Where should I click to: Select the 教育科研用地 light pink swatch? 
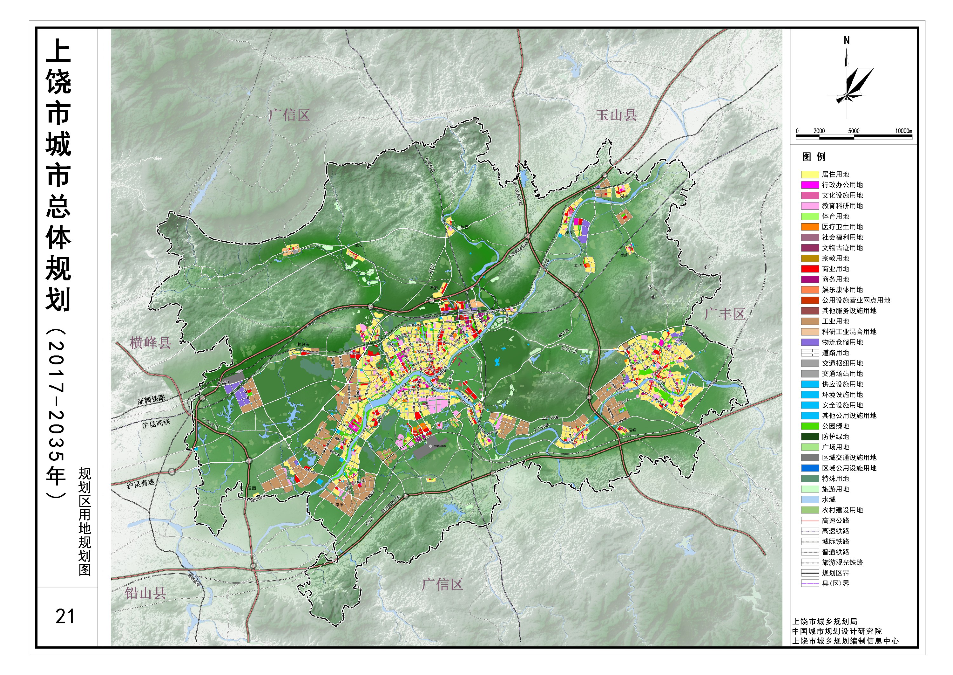pyautogui.click(x=809, y=206)
